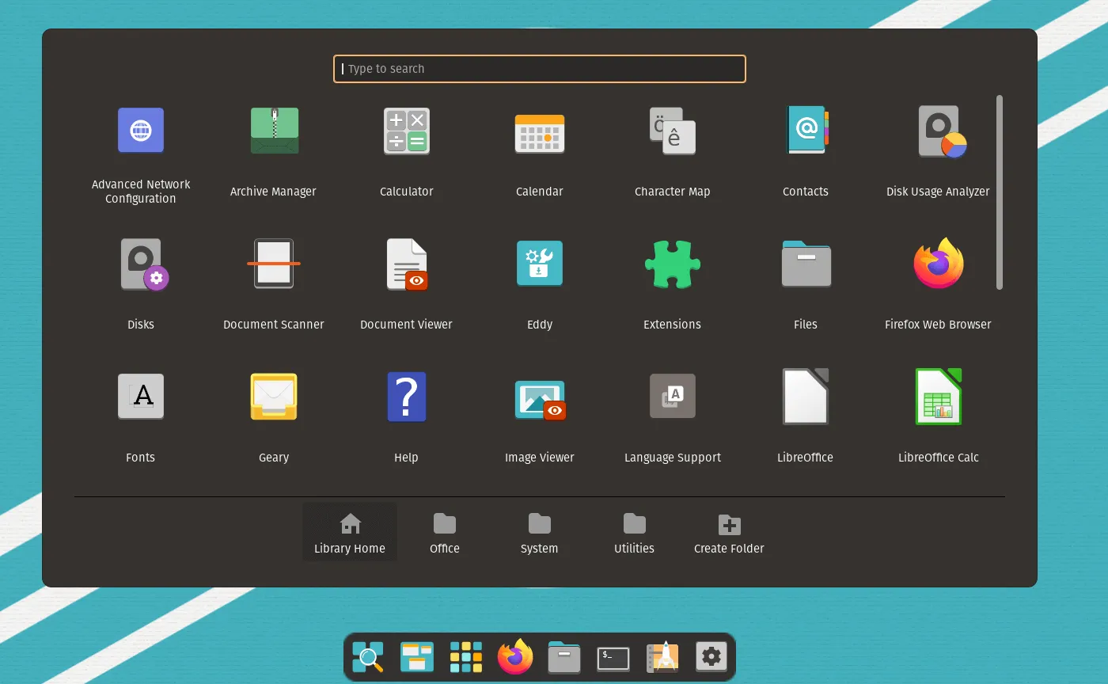The image size is (1108, 684).
Task: Launch Disk Usage Analyzer
Action: click(x=938, y=131)
